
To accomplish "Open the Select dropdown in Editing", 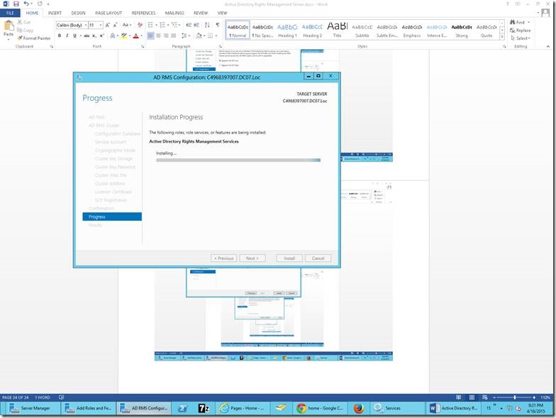I will [x=521, y=38].
